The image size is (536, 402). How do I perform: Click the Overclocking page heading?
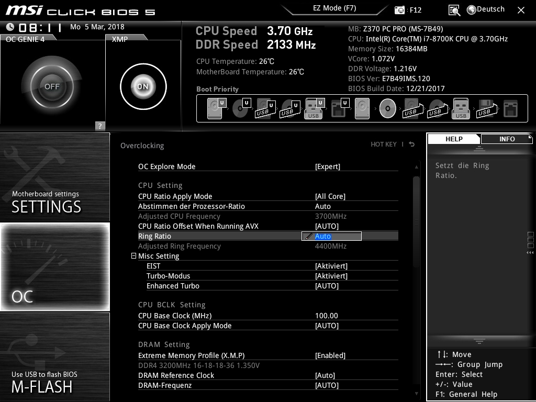coord(142,146)
